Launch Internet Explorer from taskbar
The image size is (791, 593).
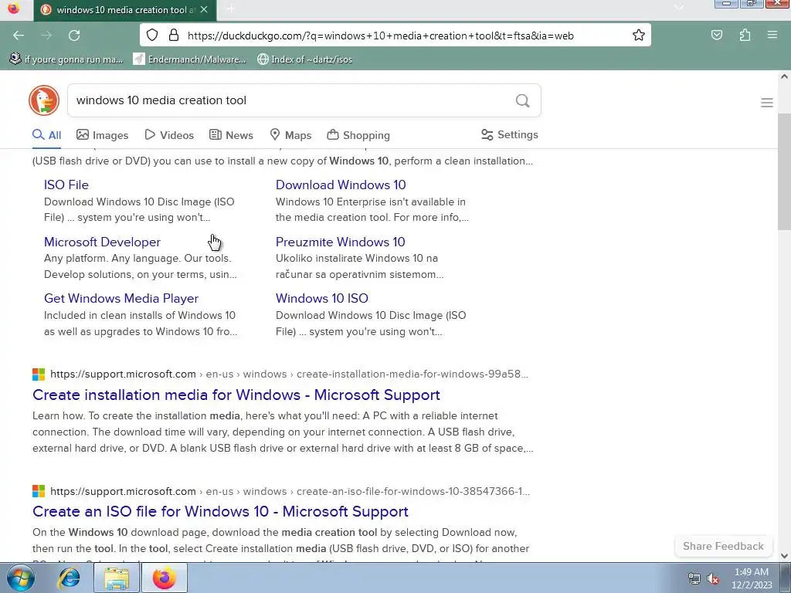tap(69, 578)
